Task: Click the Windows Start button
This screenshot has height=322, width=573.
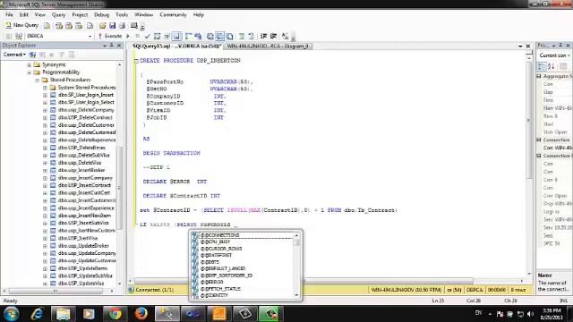Action: (12, 314)
